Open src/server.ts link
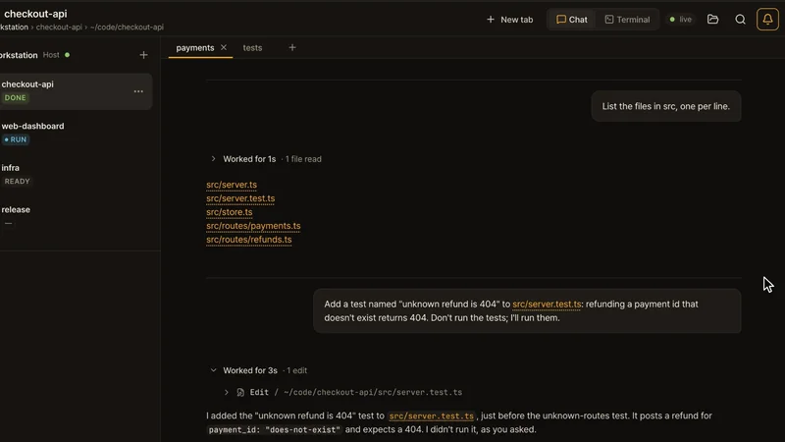The width and height of the screenshot is (785, 442). 232,185
